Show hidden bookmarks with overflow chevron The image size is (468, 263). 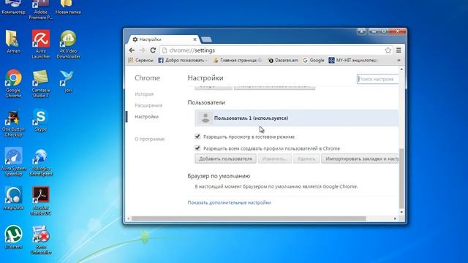click(x=399, y=60)
